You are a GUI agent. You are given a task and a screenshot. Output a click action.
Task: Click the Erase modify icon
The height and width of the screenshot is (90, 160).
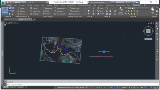[x=115, y=8]
